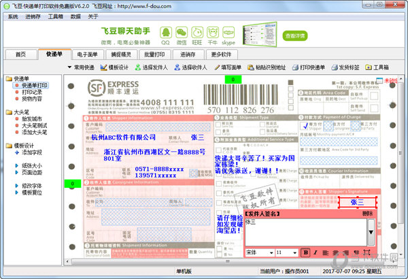The height and width of the screenshot is (279, 408).
Task: Check the 第三方付 3rd party checkbox
Action: [355, 126]
